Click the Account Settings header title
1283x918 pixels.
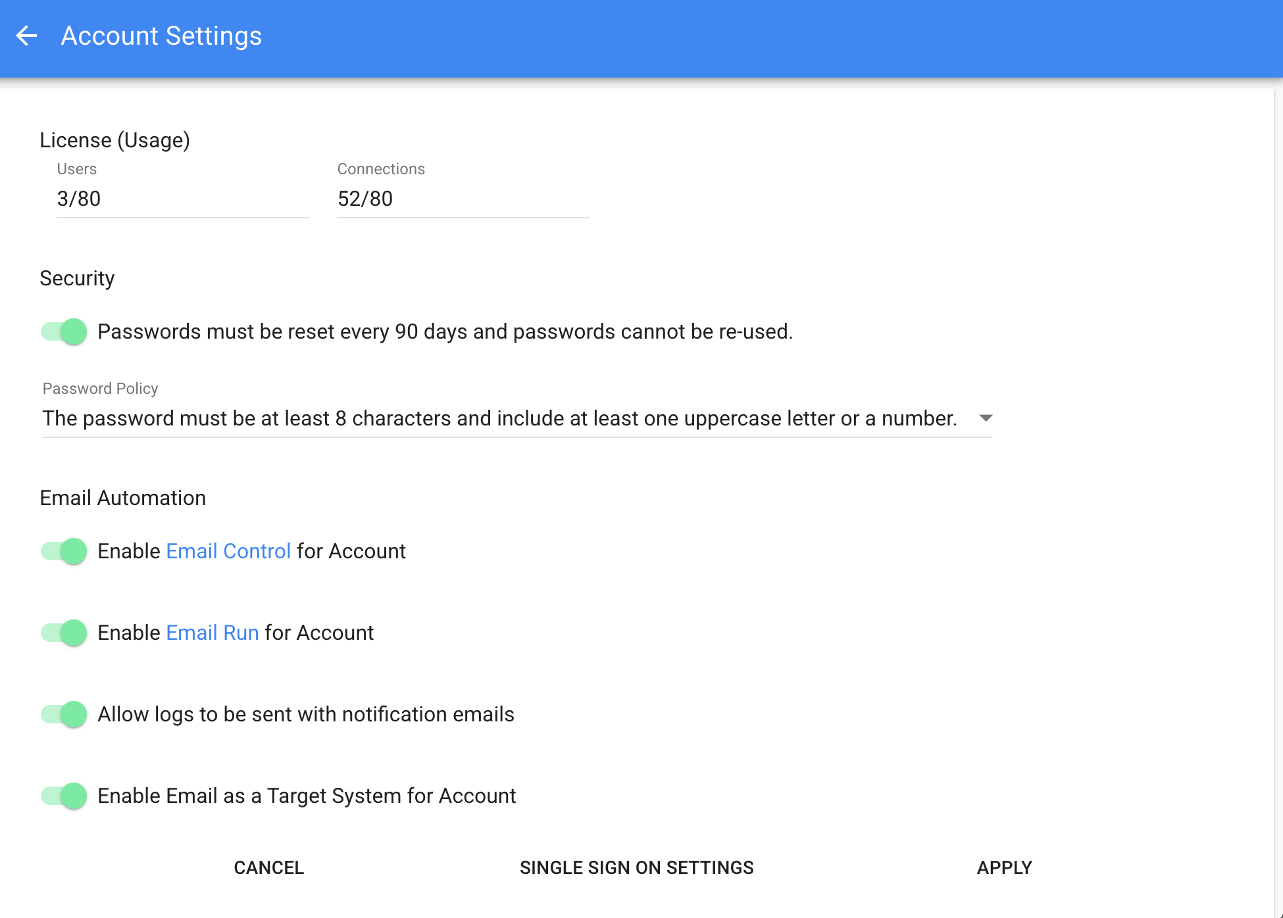(x=161, y=36)
